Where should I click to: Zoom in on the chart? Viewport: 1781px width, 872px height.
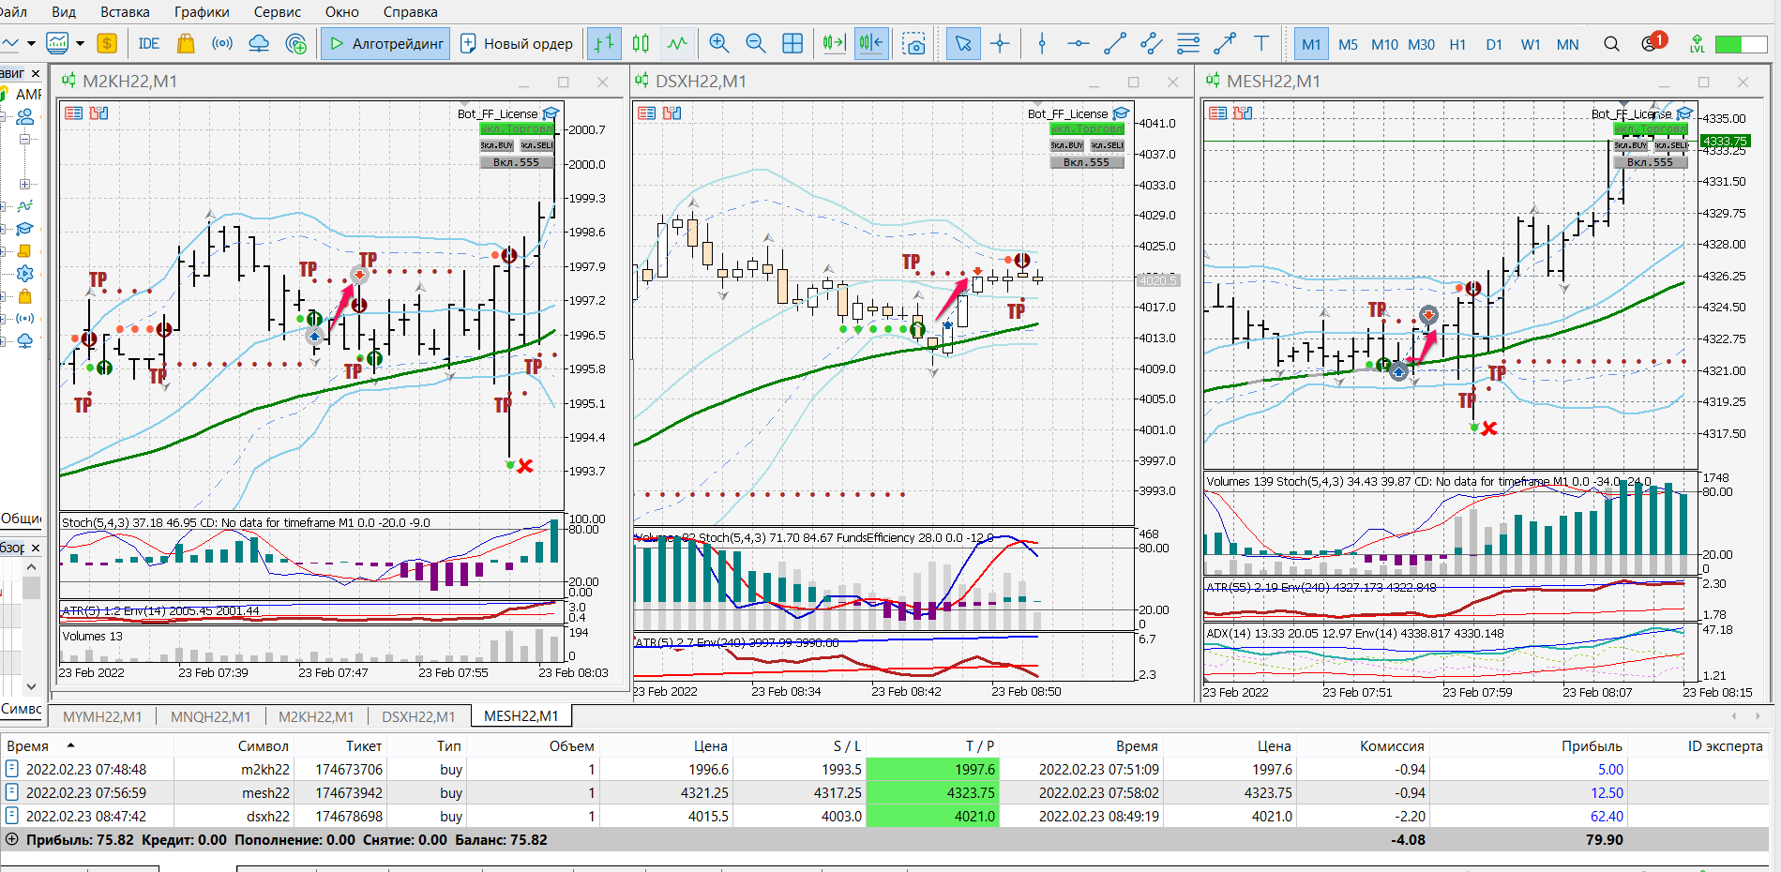pyautogui.click(x=719, y=43)
